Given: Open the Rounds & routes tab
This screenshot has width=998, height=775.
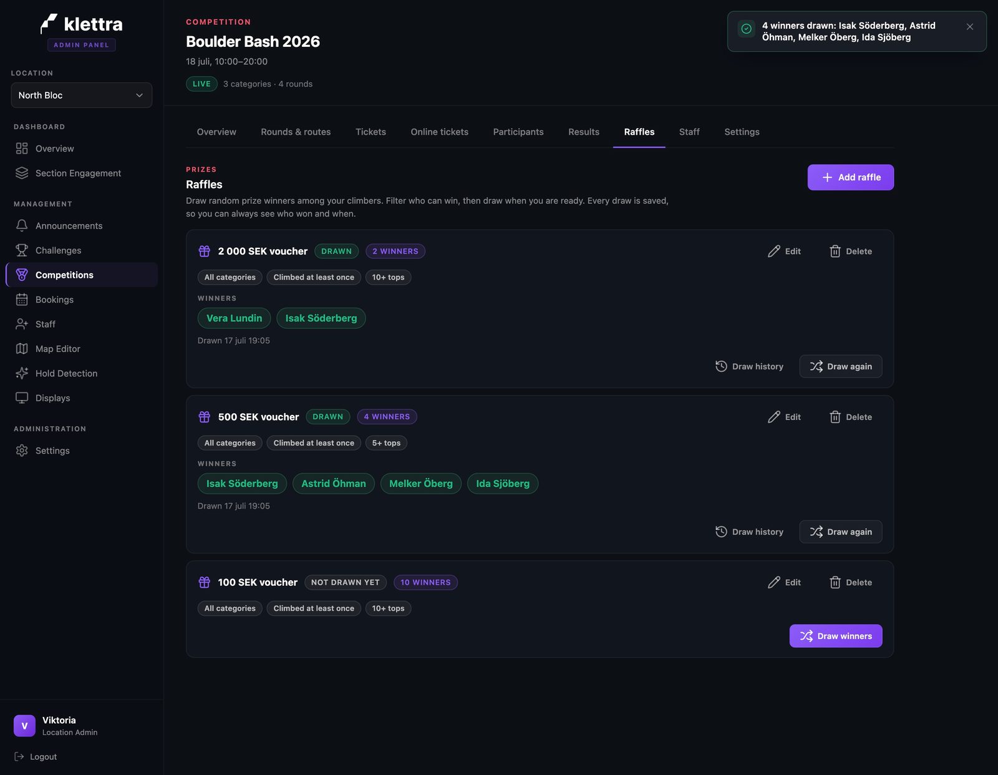Looking at the screenshot, I should 296,132.
